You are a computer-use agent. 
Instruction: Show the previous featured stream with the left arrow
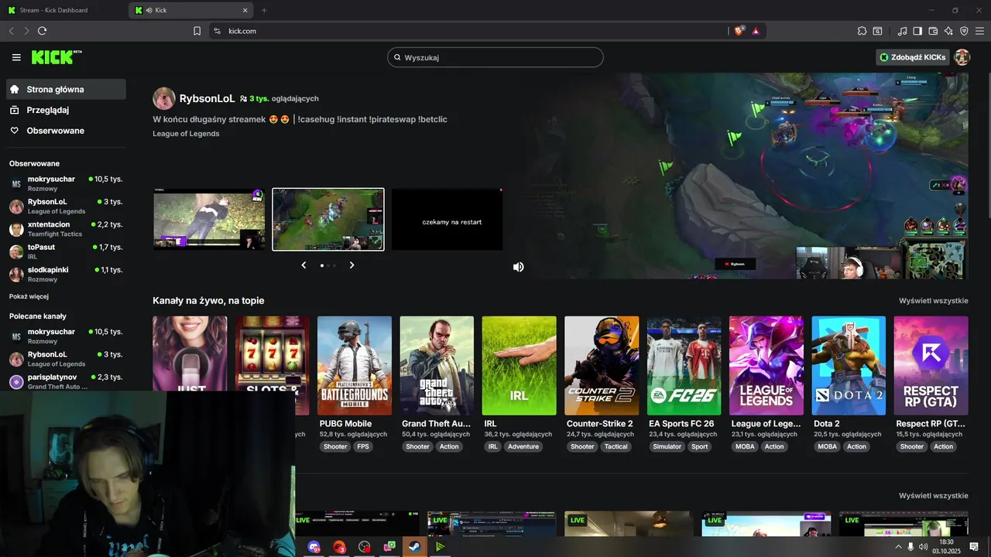coord(303,265)
